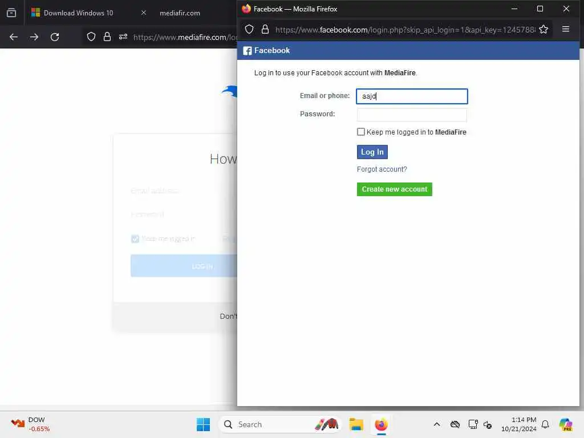This screenshot has width=584, height=438.
Task: Open the DOW stock widget on taskbar
Action: 31,424
